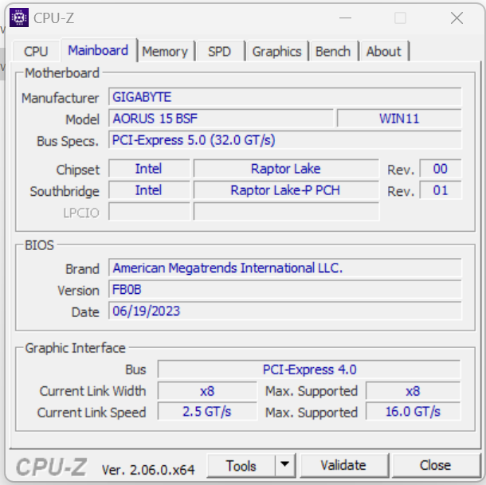Switch to the CPU tab
Image resolution: width=486 pixels, height=485 pixels.
pos(36,51)
